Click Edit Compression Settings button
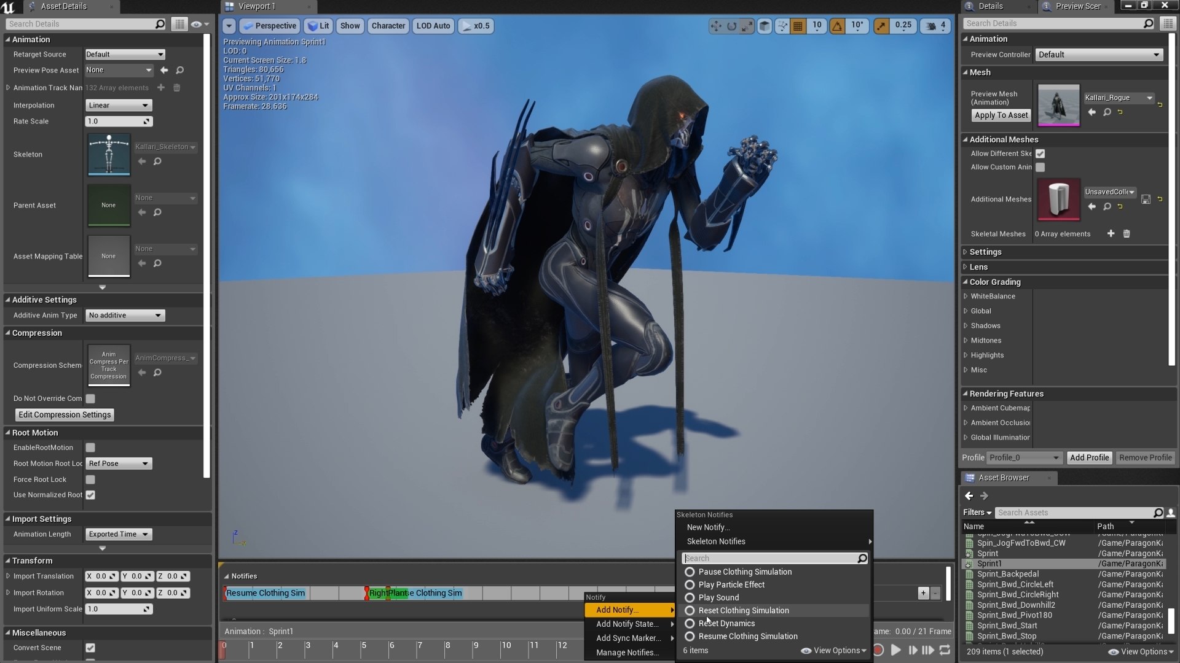 [x=64, y=414]
